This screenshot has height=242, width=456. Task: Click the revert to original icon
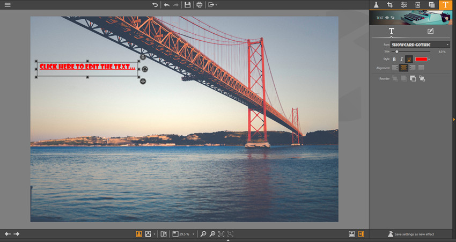[155, 5]
